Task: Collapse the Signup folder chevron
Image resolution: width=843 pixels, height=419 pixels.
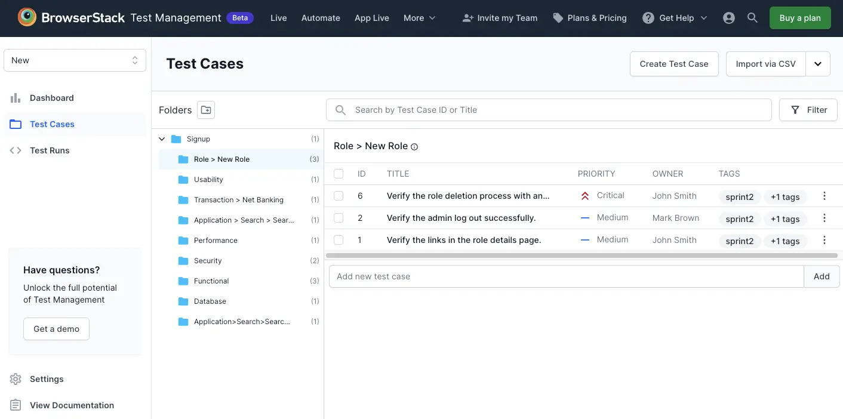Action: [x=162, y=139]
